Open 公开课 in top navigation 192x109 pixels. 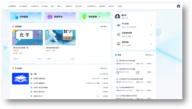click(120, 6)
